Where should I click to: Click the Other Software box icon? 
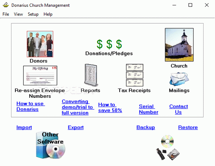pos(51,145)
